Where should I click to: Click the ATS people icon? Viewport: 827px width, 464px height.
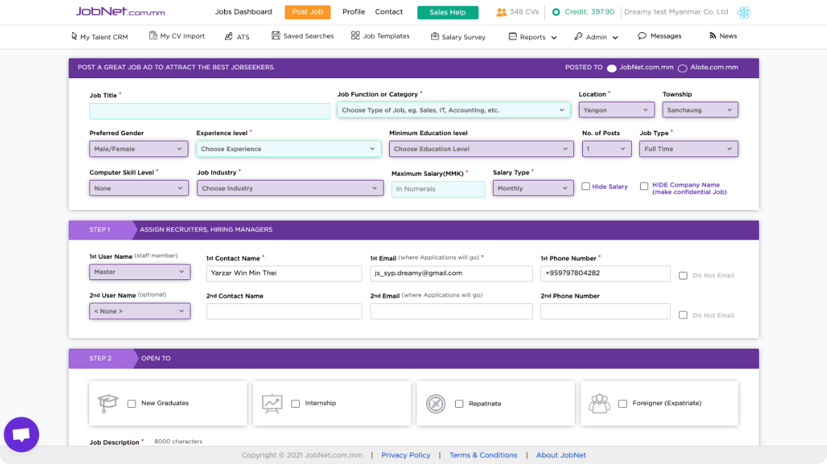pyautogui.click(x=229, y=36)
